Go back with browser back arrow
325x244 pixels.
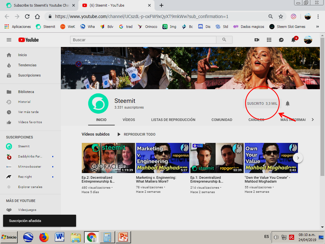[7, 17]
